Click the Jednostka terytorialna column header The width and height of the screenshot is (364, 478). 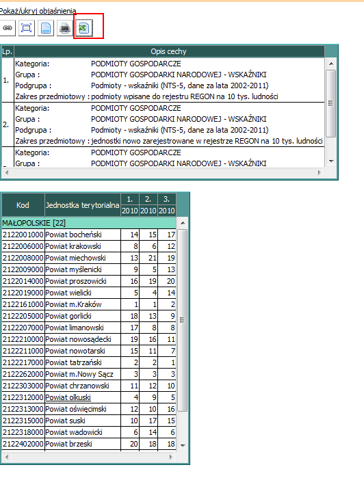pos(82,205)
